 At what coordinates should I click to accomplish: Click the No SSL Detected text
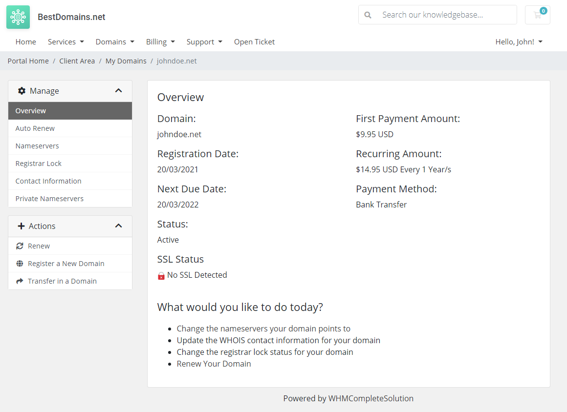click(197, 275)
